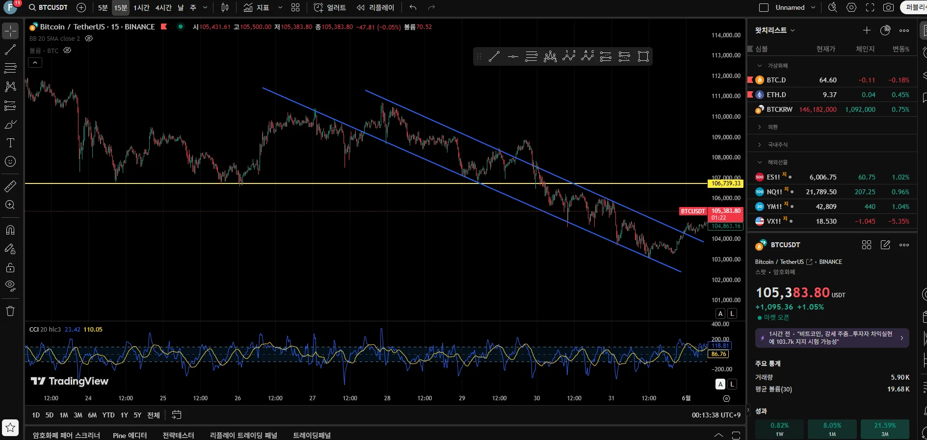Open the watchlist more options menu
The image size is (927, 440).
904,30
